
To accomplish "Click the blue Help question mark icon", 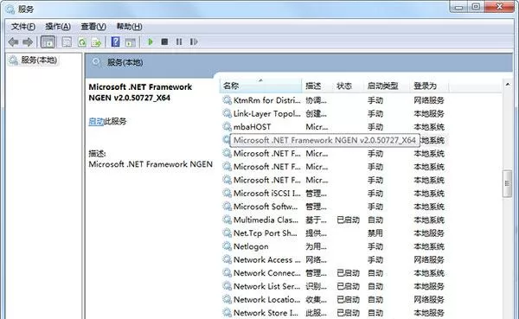I will tap(116, 41).
